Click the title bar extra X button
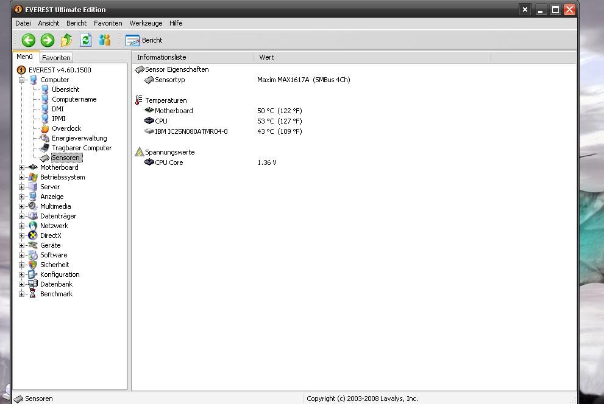 [525, 10]
